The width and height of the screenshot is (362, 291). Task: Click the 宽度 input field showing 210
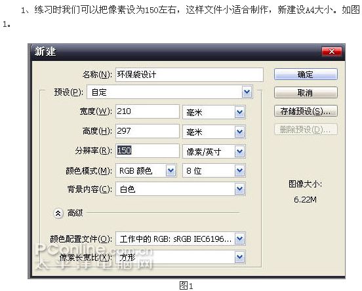(x=148, y=111)
